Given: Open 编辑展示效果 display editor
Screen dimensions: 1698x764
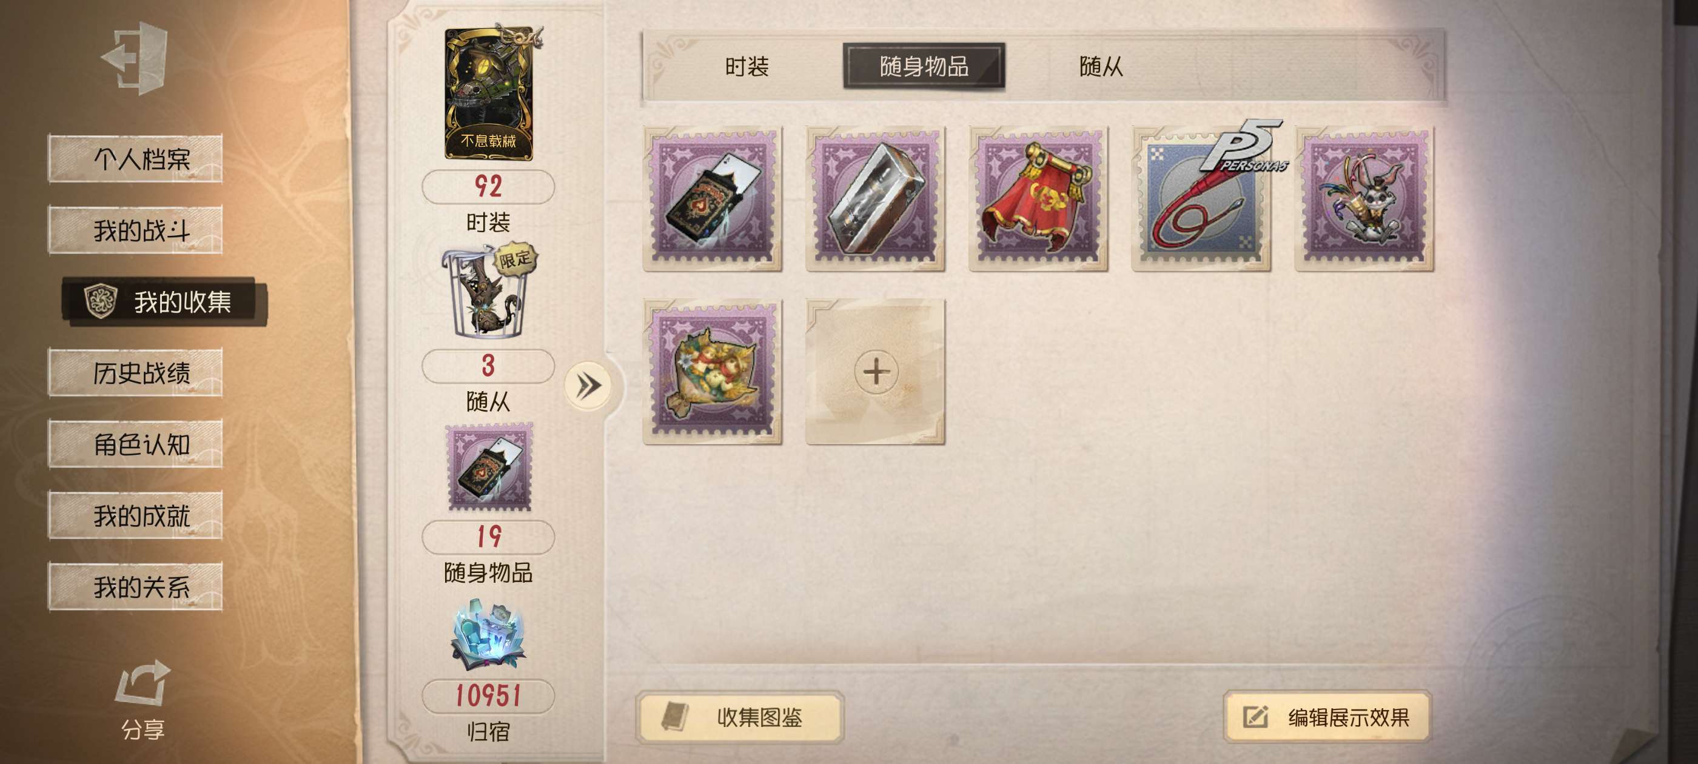Looking at the screenshot, I should 1327,717.
